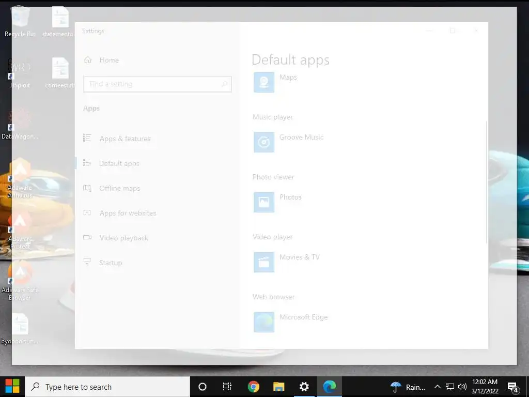Click the Startup sidebar icon
Image resolution: width=529 pixels, height=397 pixels.
point(87,262)
